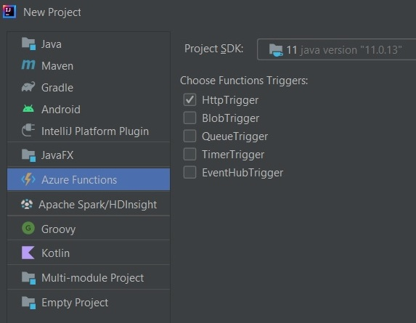Choose JavaFX from the project list

point(89,155)
